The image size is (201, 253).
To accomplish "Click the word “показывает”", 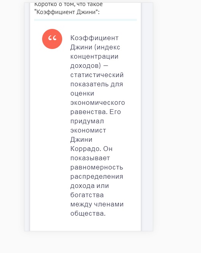I will (x=90, y=158).
